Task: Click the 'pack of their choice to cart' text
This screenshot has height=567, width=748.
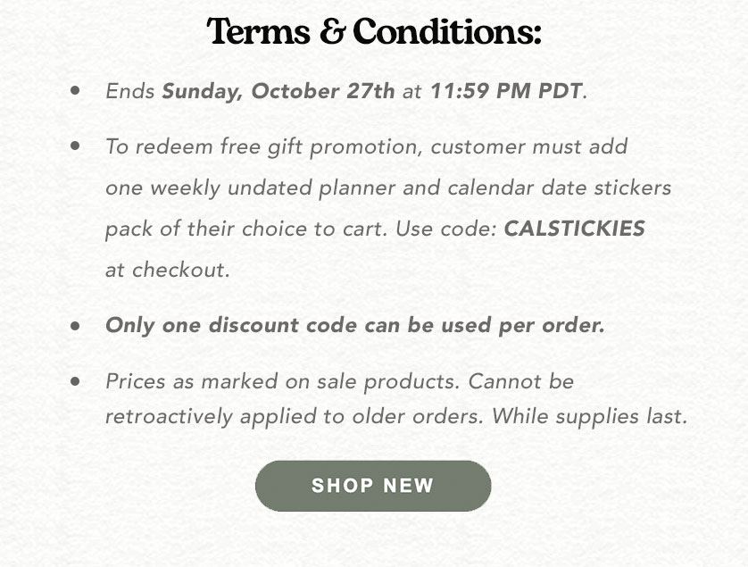Action: pyautogui.click(x=246, y=229)
